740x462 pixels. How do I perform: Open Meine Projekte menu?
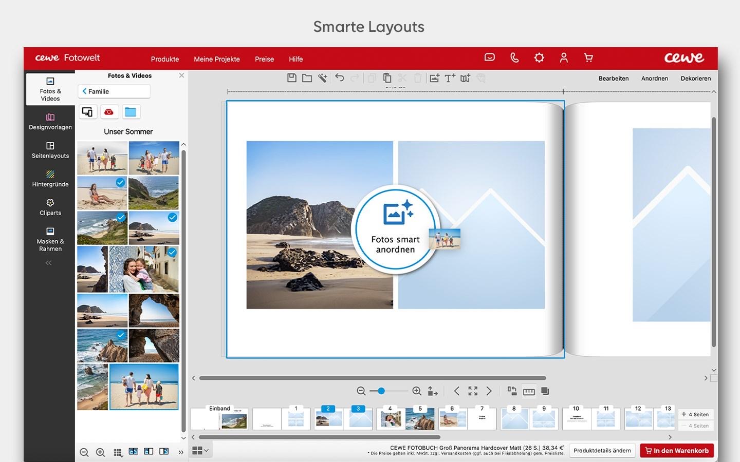click(x=217, y=59)
